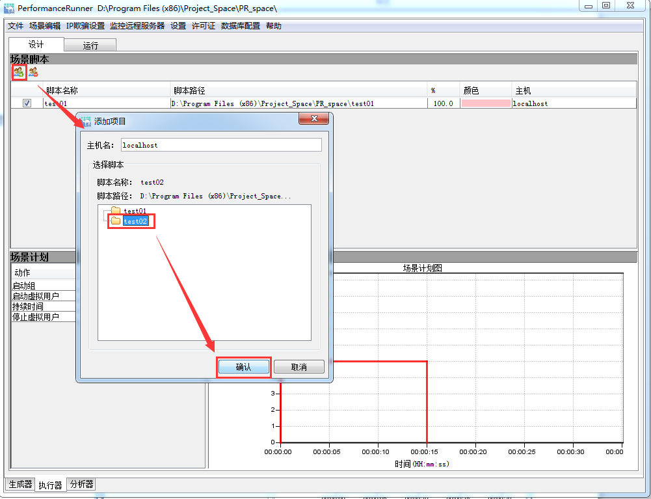The height and width of the screenshot is (499, 651).
Task: Switch to the 分析器 bottom tab
Action: coord(81,484)
